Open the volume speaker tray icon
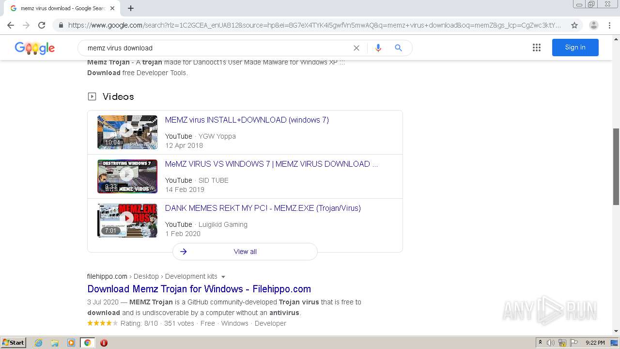Viewport: 620px width, 349px height. pos(551,343)
